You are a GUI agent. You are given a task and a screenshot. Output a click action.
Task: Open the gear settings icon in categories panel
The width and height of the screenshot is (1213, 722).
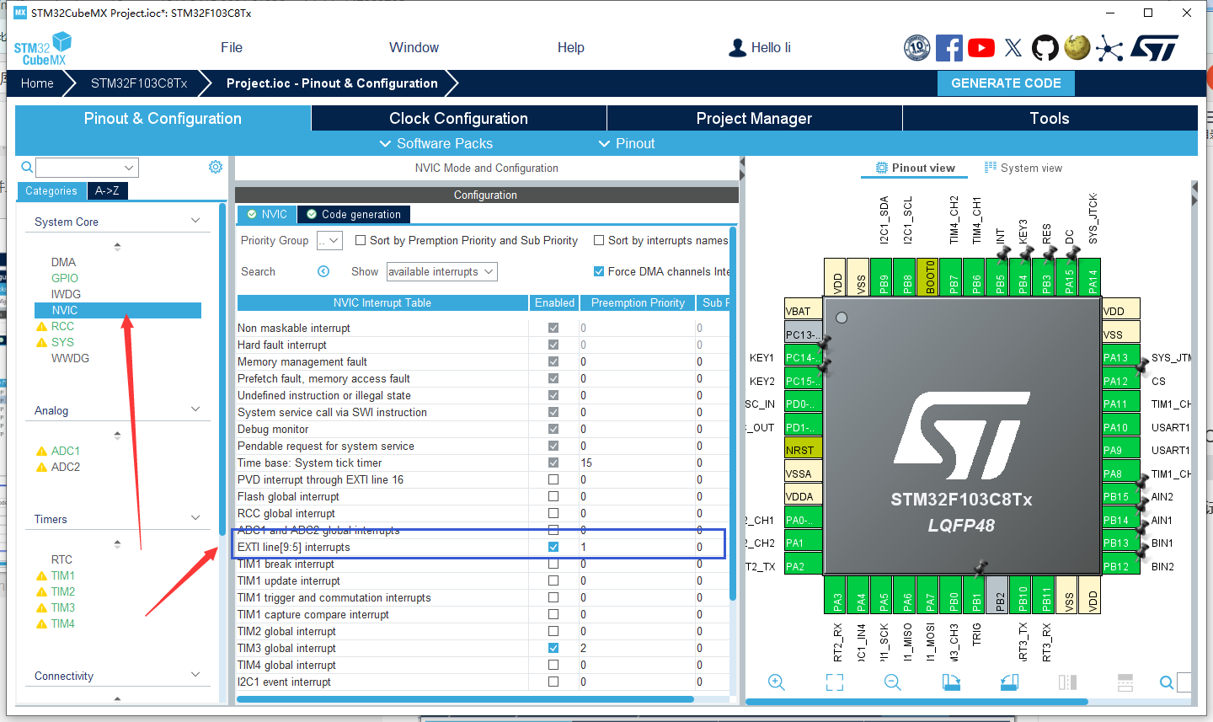tap(216, 167)
